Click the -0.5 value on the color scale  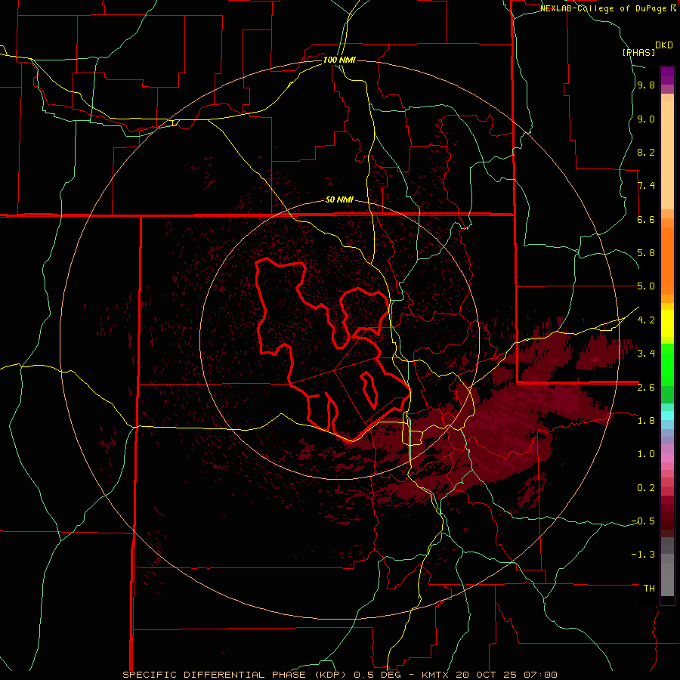click(x=643, y=521)
